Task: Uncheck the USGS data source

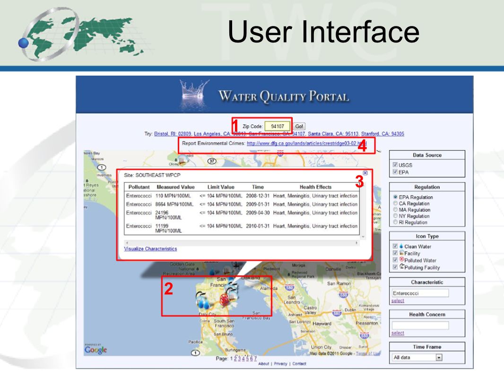Action: click(x=395, y=164)
